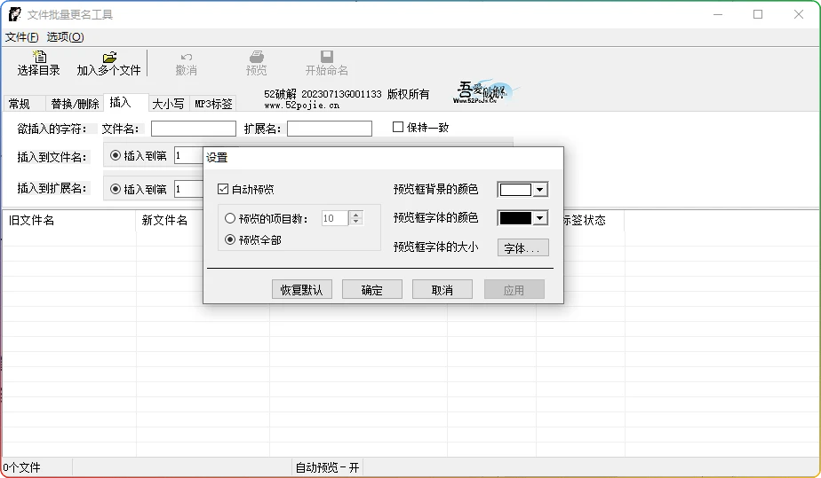821x478 pixels.
Task: Decrease preview item count with down arrow
Action: [x=356, y=222]
